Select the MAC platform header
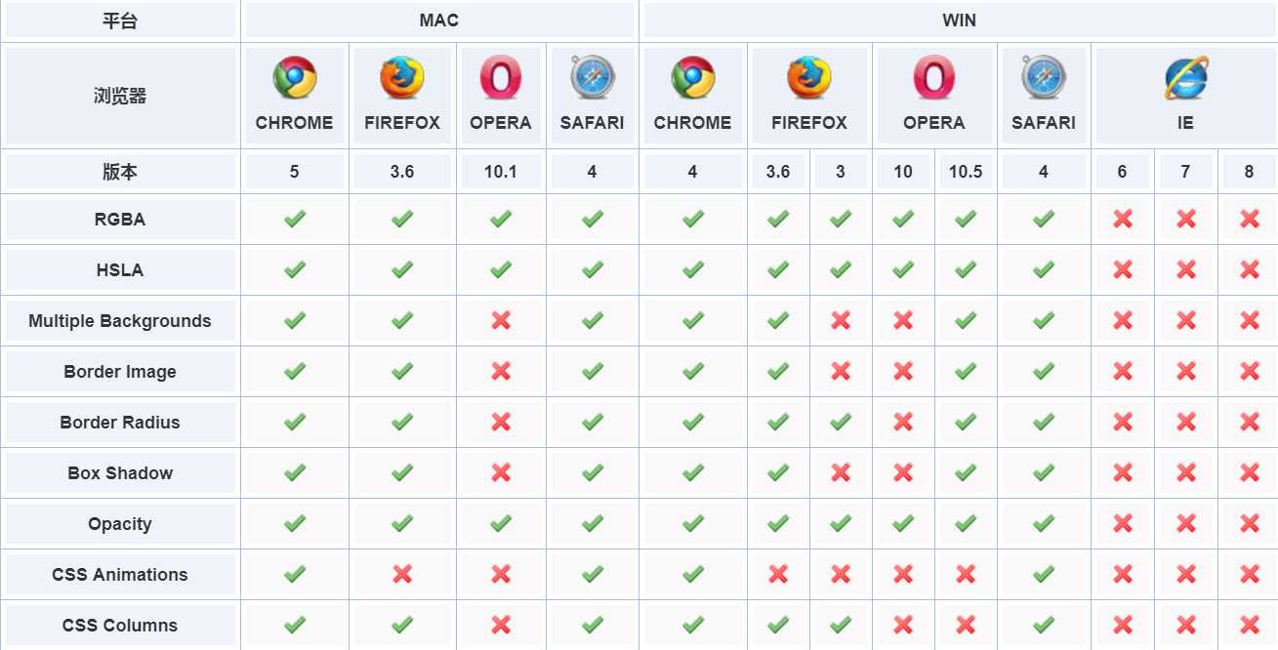 click(439, 20)
